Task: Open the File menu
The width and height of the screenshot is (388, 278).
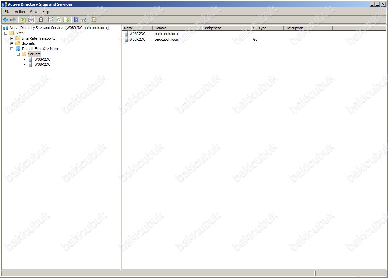Action: tap(7, 12)
